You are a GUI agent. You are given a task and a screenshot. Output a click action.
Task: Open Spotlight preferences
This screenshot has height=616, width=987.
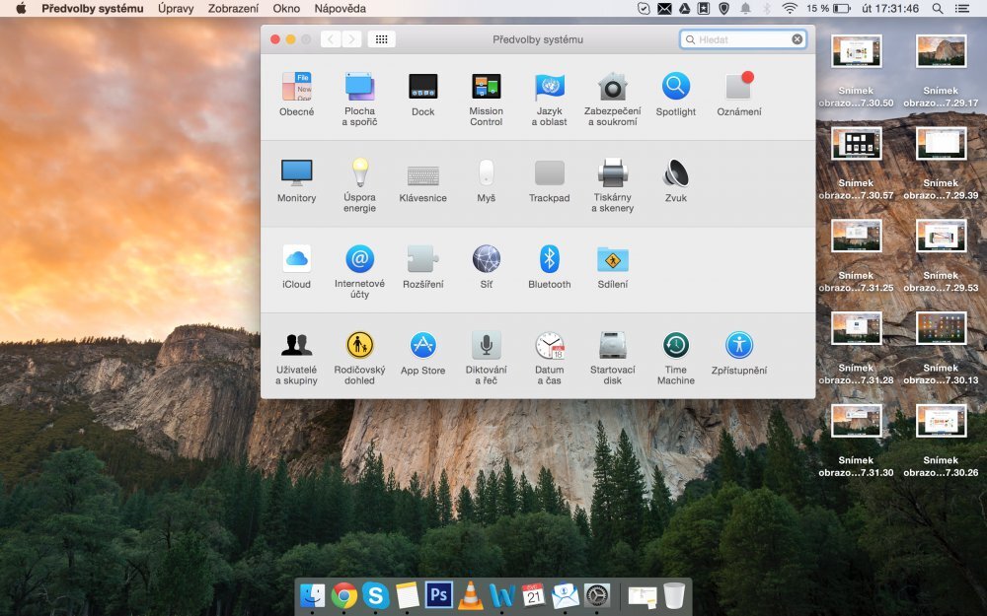[x=675, y=87]
